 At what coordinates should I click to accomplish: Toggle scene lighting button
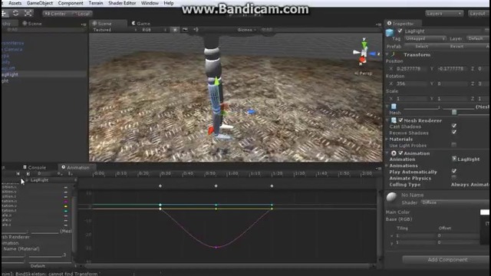pos(175,30)
